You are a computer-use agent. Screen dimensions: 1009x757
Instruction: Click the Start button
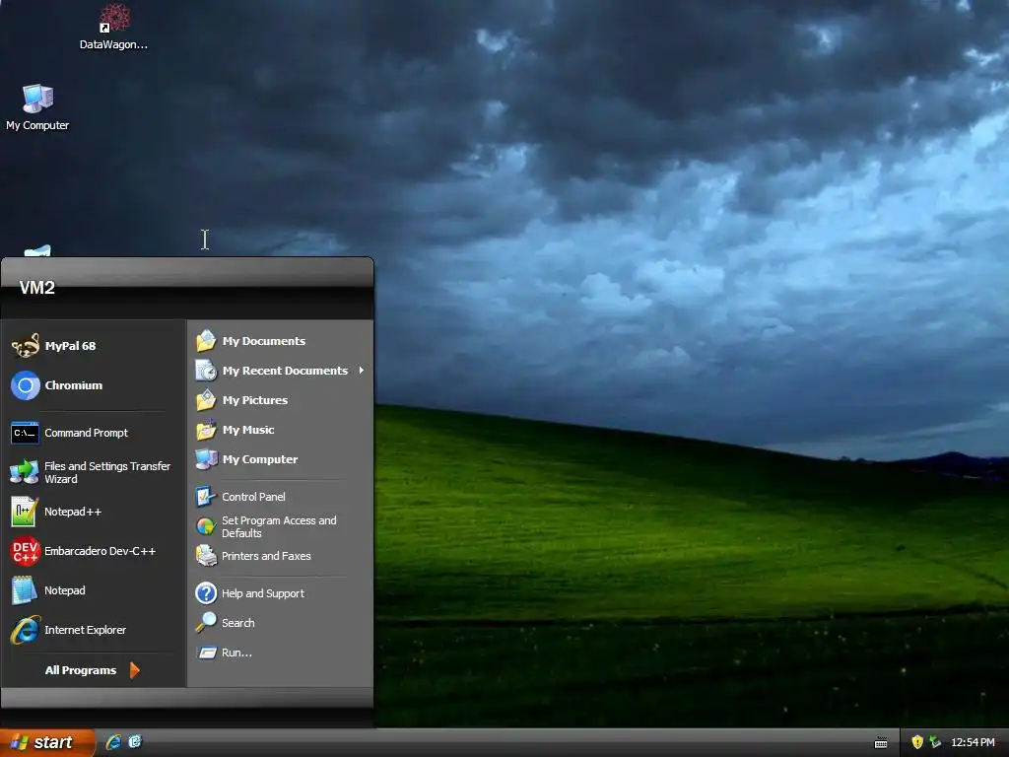click(x=47, y=742)
